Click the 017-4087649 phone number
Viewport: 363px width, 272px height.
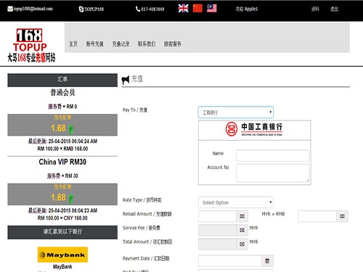tap(152, 9)
